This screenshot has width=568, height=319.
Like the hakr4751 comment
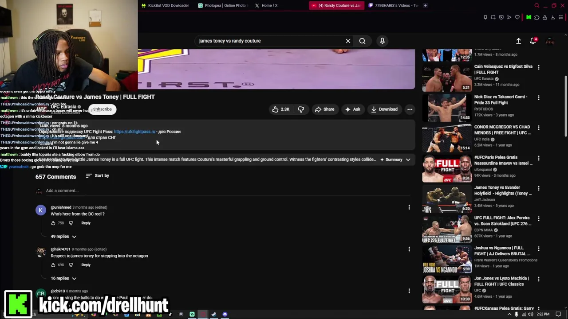tap(53, 265)
